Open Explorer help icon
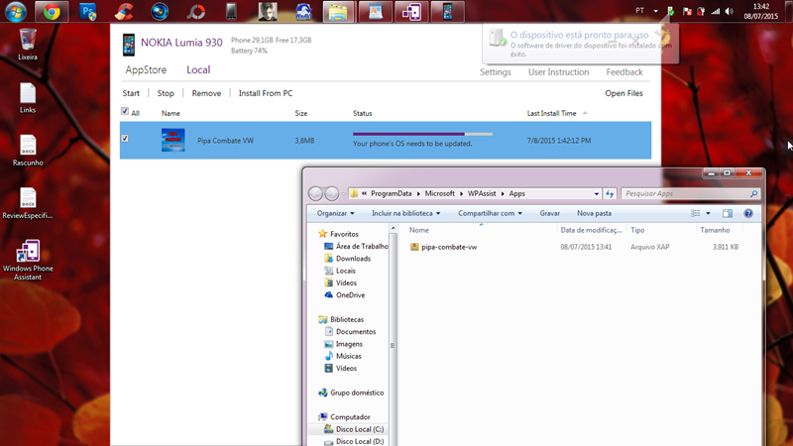Image resolution: width=793 pixels, height=446 pixels. (748, 213)
